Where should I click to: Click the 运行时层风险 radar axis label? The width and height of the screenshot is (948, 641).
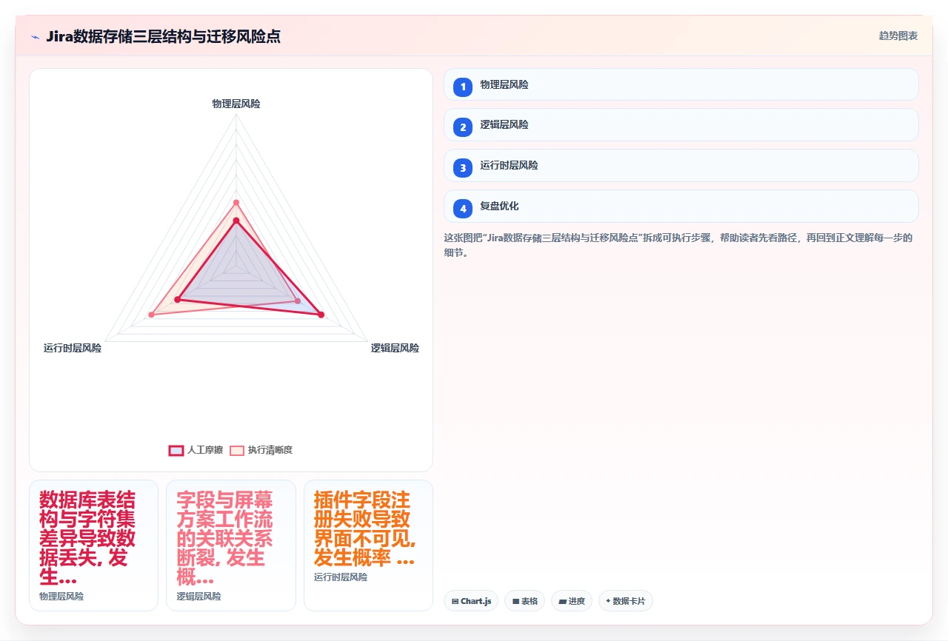click(x=73, y=348)
